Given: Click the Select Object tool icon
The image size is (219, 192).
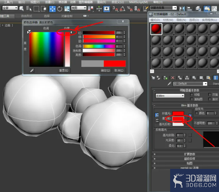Looking at the screenshot, I should [22, 8].
